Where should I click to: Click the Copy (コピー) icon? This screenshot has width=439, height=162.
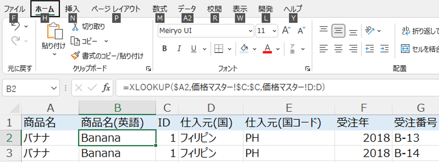pos(75,41)
